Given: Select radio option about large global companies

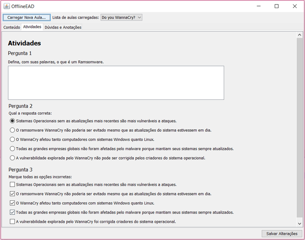Looking at the screenshot, I should (x=13, y=149).
